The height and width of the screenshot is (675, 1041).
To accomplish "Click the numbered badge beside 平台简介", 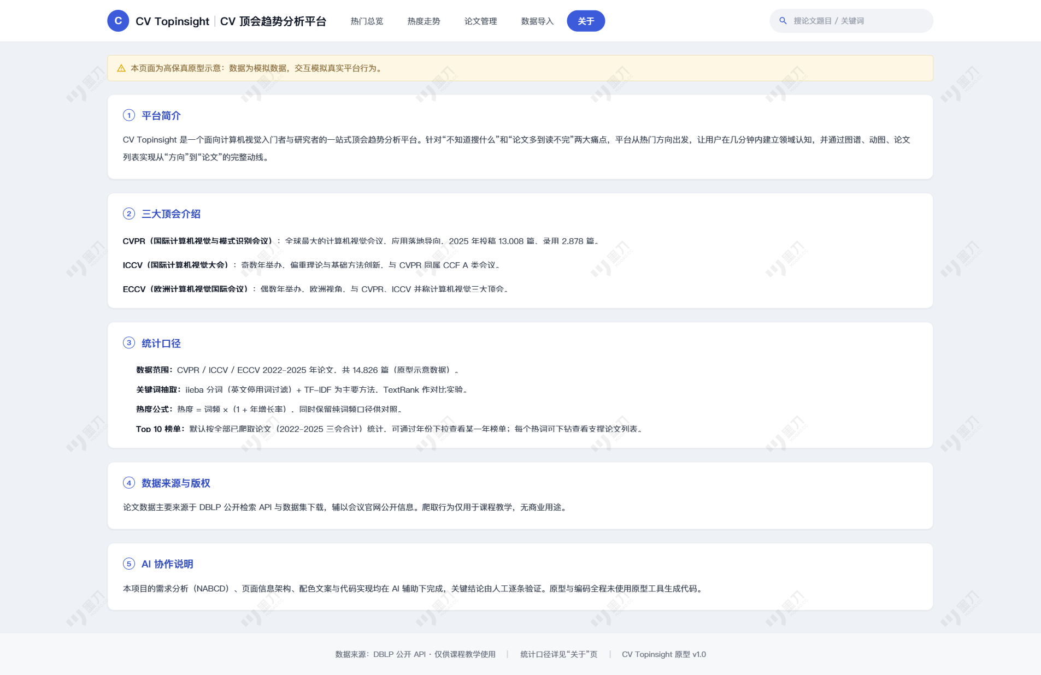I will pyautogui.click(x=129, y=115).
